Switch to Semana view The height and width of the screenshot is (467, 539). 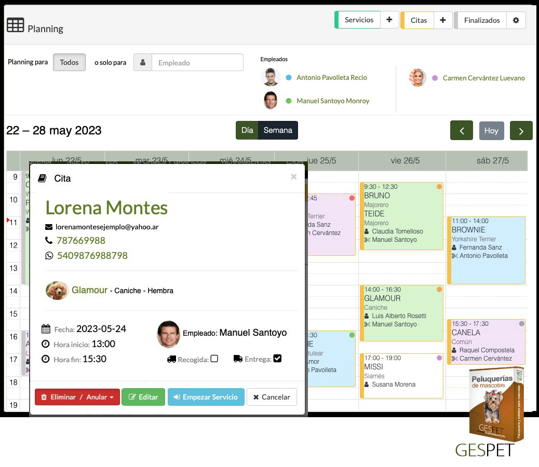point(278,130)
